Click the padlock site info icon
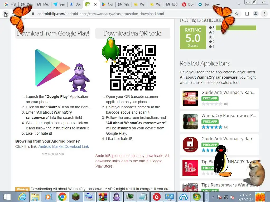This screenshot has height=202, width=270. (33, 14)
